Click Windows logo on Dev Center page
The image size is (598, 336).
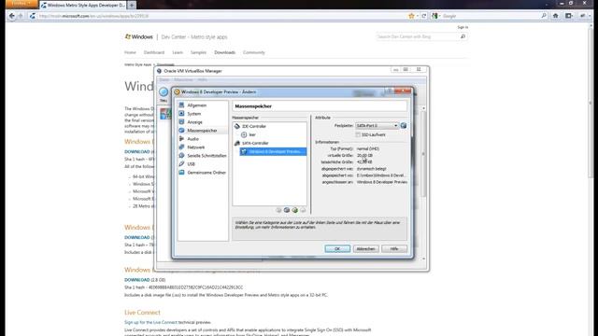[x=139, y=37]
